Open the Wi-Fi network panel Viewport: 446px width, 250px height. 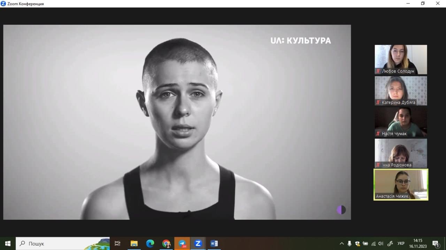coord(373,243)
